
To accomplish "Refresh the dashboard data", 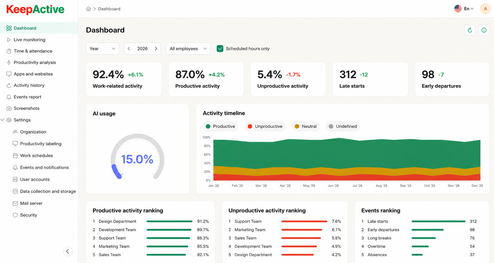I will coord(470,30).
